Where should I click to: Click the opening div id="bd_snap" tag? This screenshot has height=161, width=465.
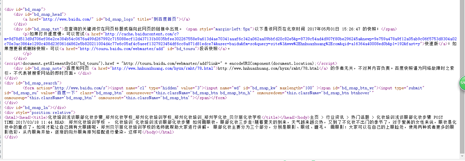25,9
